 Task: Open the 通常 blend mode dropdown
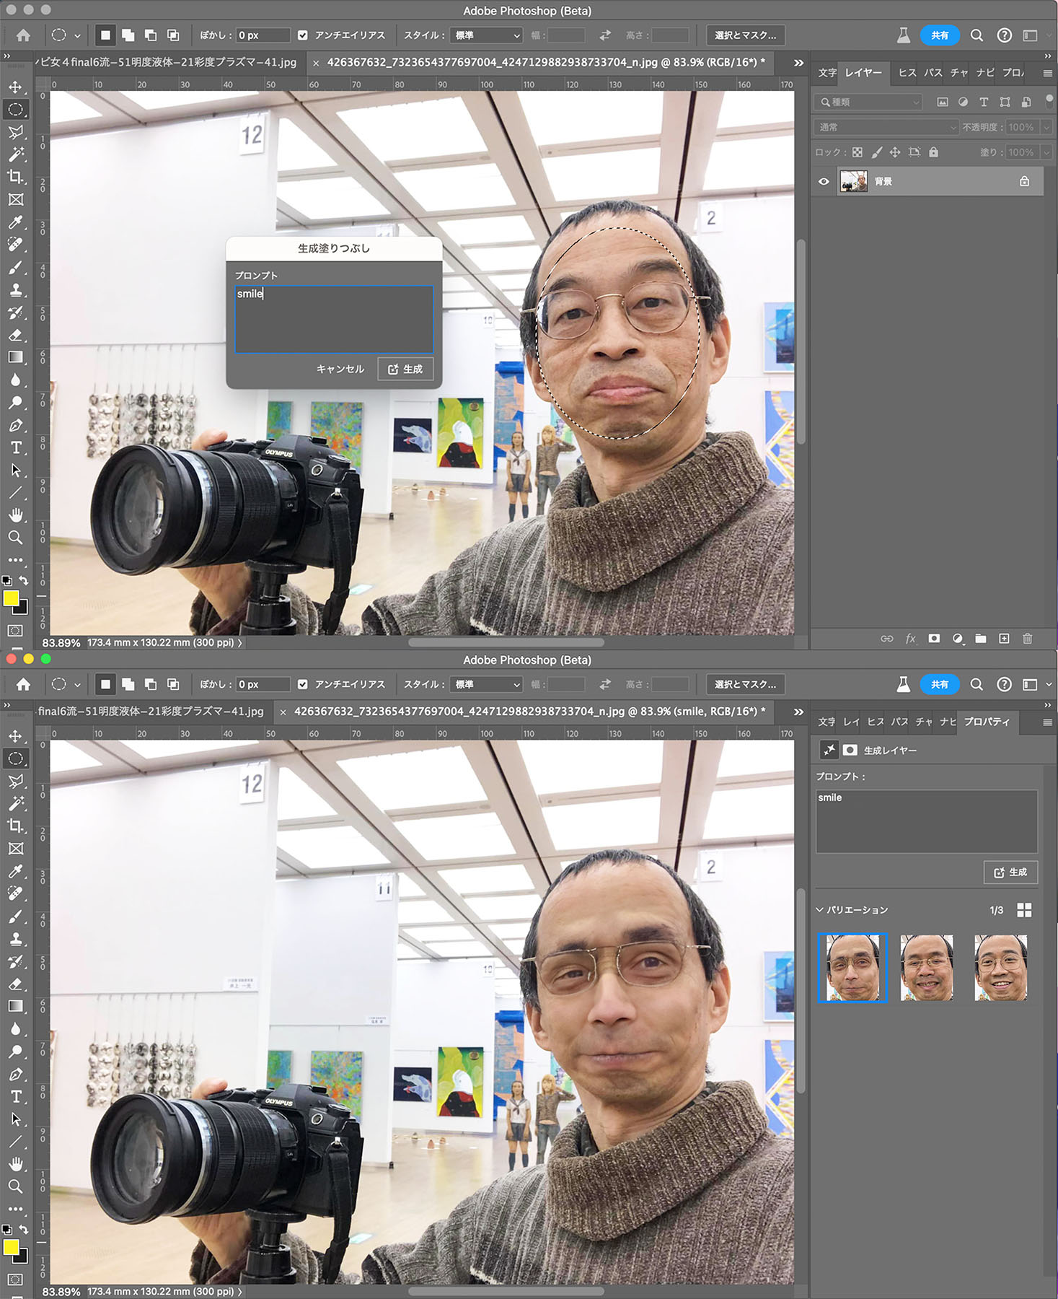pos(886,127)
